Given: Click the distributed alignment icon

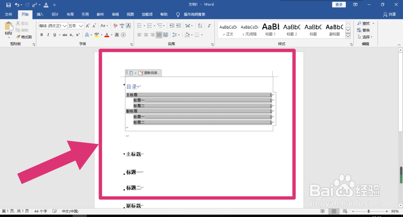Looking at the screenshot, I should (166, 35).
